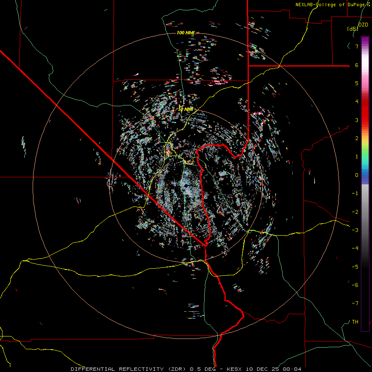Click the '0' value on the color scale
This screenshot has width=372, height=372.
tap(357, 175)
